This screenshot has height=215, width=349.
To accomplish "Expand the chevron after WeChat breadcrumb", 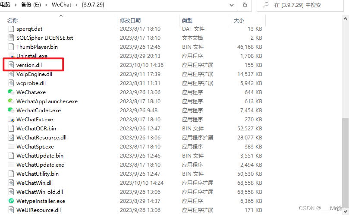I will (76, 5).
